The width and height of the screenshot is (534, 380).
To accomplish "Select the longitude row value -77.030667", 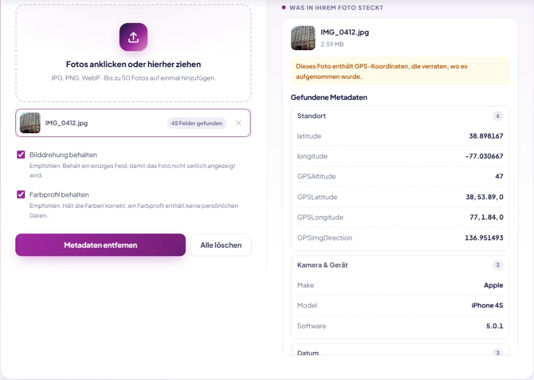I will [484, 156].
